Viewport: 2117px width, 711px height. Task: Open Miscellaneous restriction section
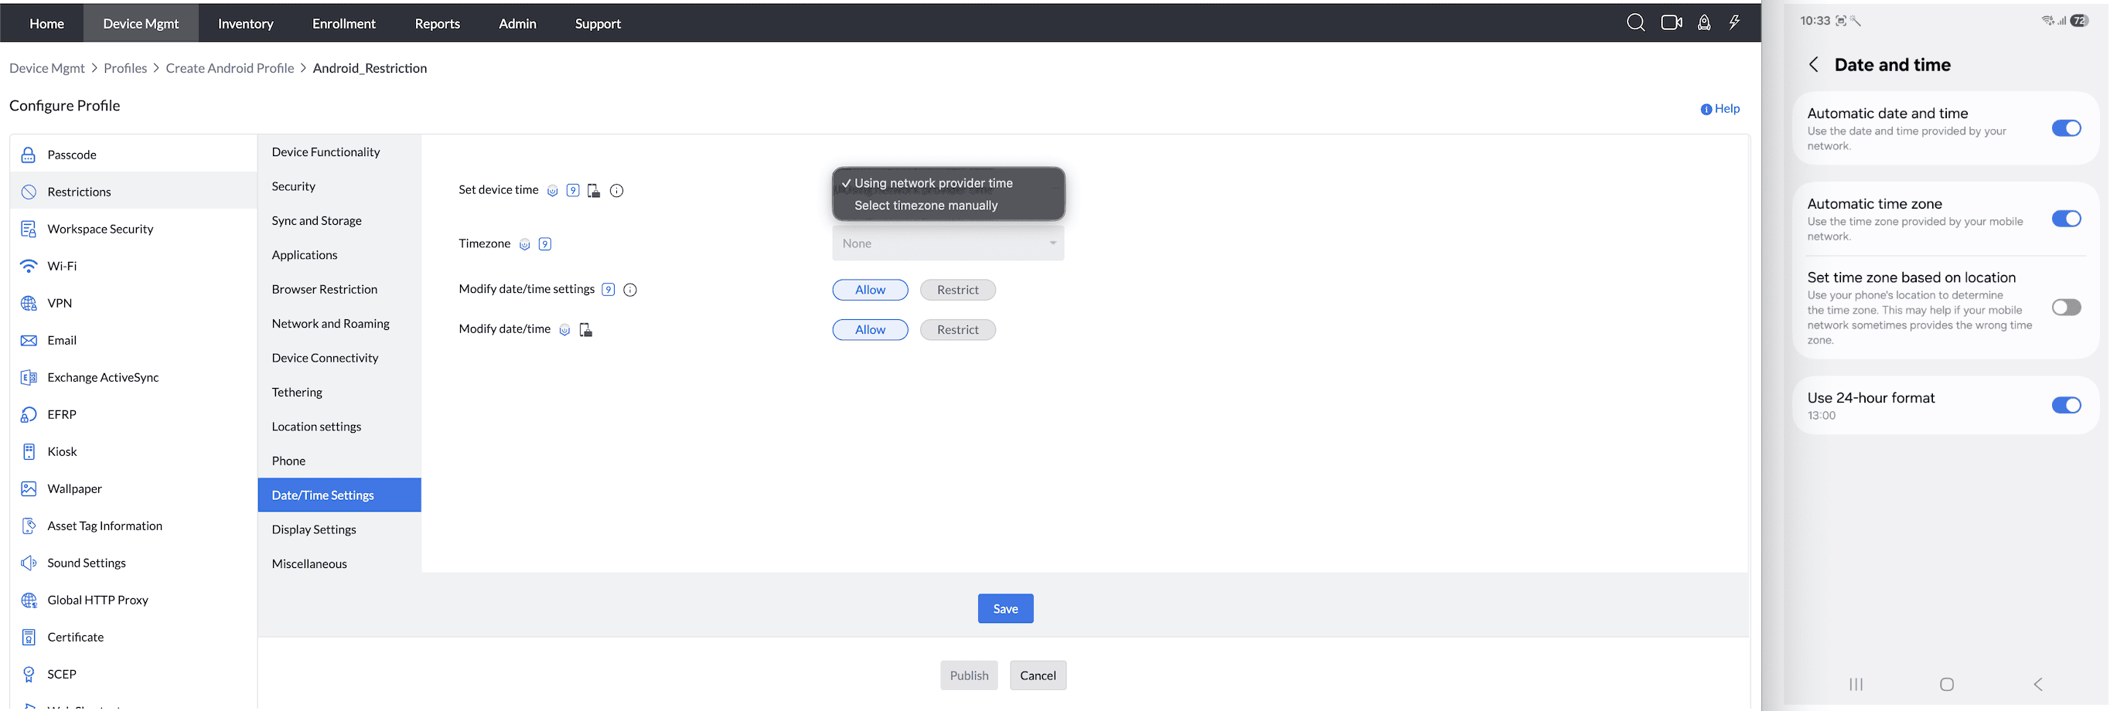coord(339,564)
